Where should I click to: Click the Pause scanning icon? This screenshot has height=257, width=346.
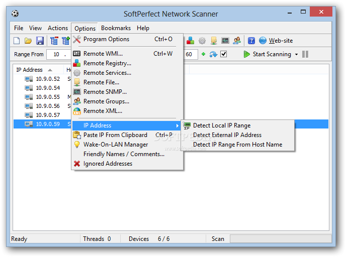click(305, 54)
